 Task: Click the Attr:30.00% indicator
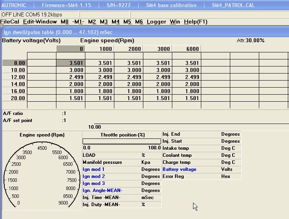pyautogui.click(x=251, y=41)
